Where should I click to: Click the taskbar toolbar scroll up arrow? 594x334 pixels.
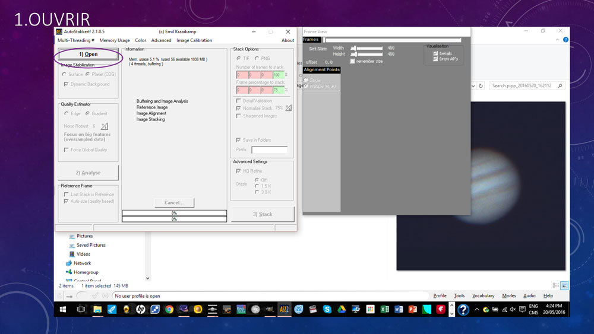451,306
